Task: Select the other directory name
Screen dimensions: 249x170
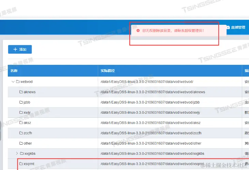Action: click(x=28, y=143)
